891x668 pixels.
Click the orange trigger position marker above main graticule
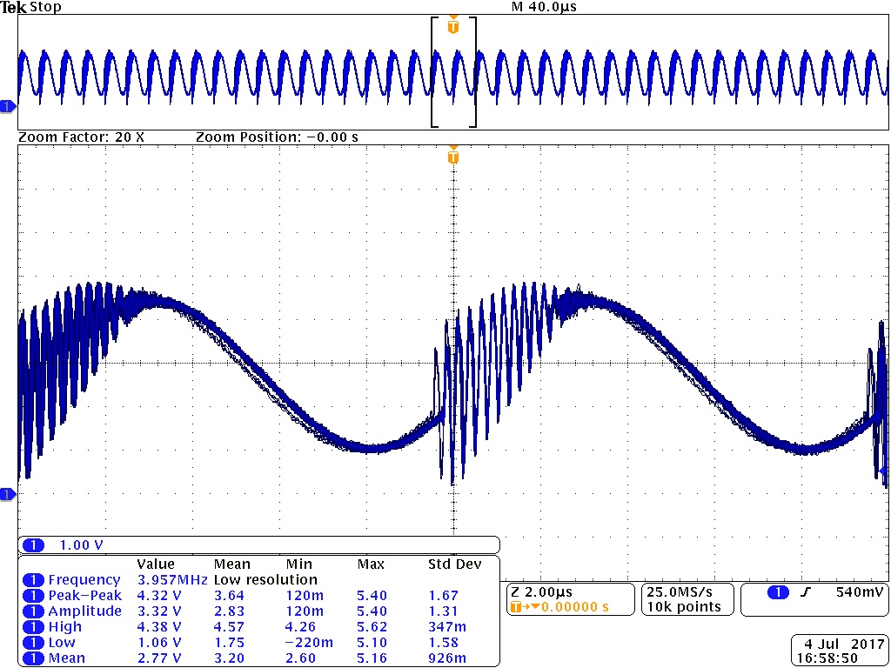[452, 157]
